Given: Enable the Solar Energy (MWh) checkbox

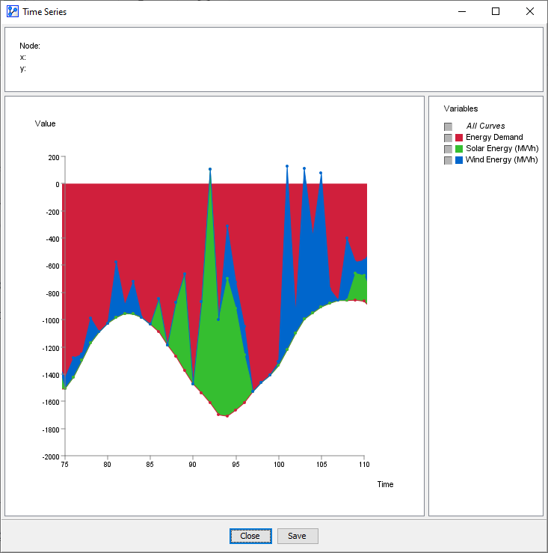Looking at the screenshot, I should click(448, 149).
